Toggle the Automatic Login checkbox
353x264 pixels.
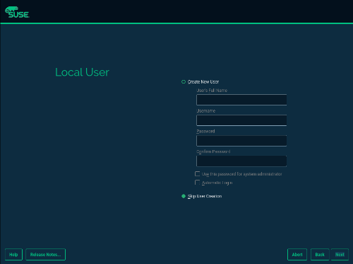[x=198, y=183]
